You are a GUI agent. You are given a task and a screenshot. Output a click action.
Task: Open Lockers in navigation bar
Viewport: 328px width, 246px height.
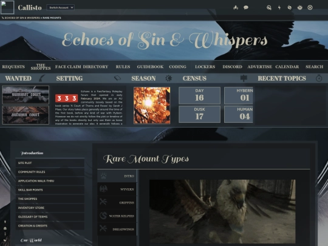point(205,67)
